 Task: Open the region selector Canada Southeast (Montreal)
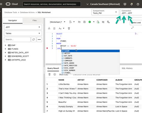103,4
